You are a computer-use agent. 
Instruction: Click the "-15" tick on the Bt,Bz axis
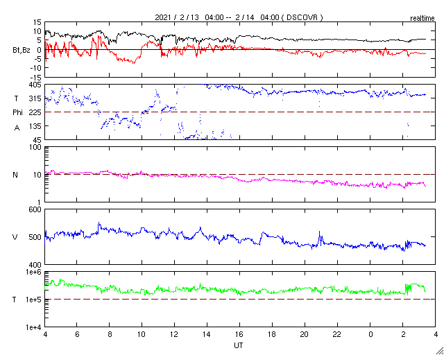(x=36, y=77)
